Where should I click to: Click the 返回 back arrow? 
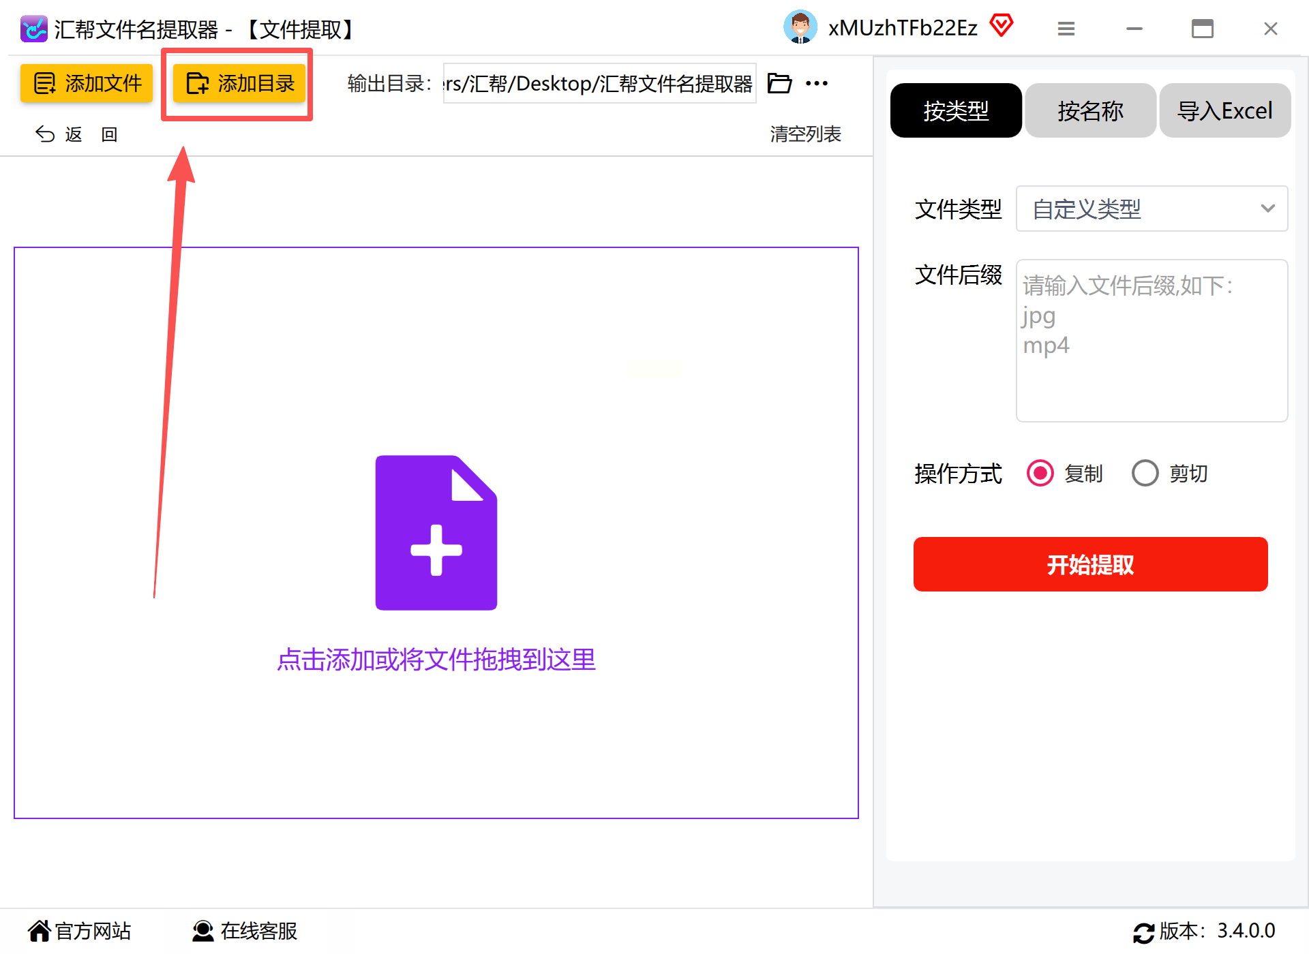tap(45, 134)
